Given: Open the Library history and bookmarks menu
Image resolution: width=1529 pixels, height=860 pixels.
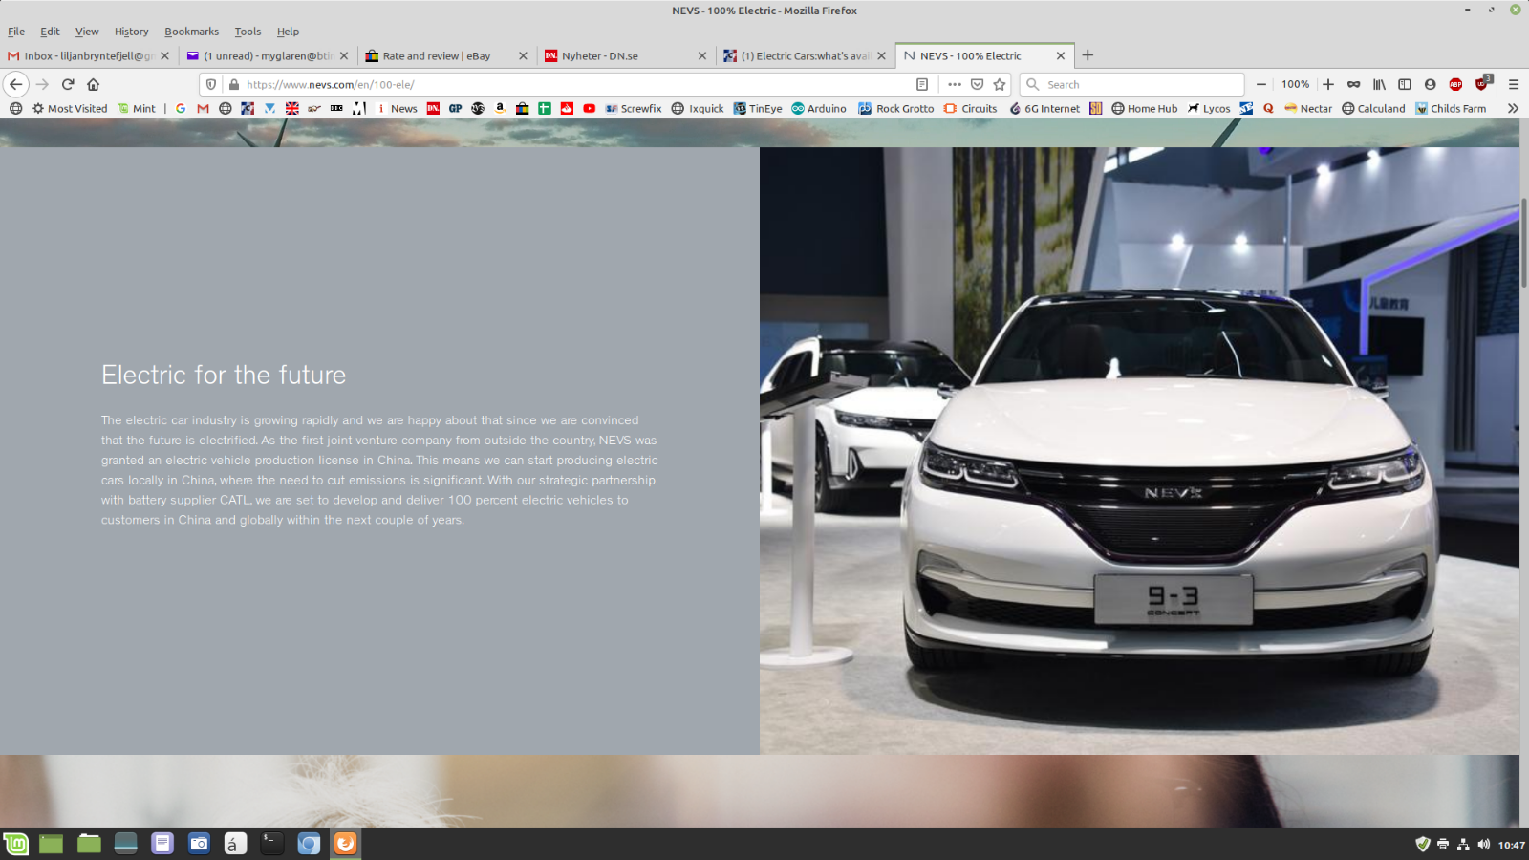Looking at the screenshot, I should tap(1379, 84).
